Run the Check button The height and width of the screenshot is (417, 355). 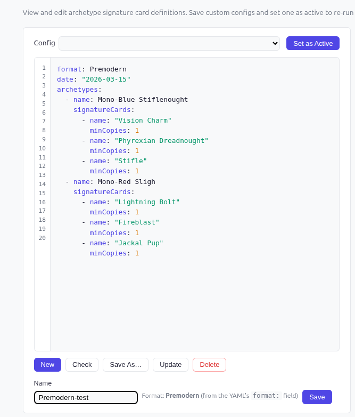(x=82, y=365)
